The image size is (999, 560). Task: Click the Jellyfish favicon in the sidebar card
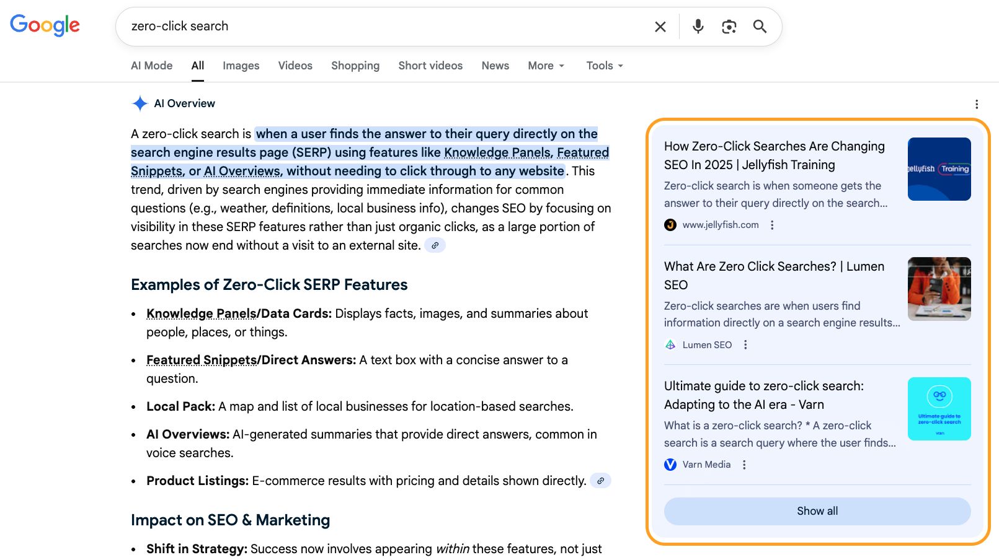tap(669, 225)
